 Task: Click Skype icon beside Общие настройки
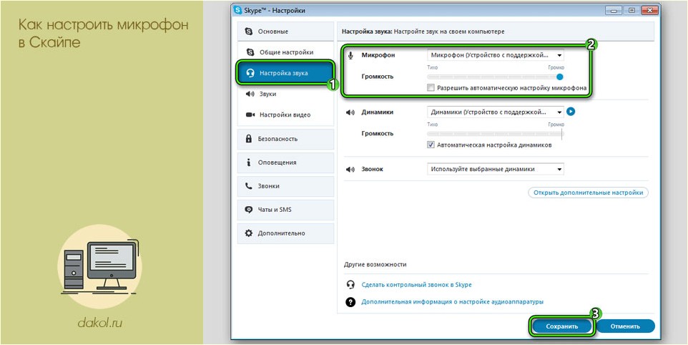250,52
